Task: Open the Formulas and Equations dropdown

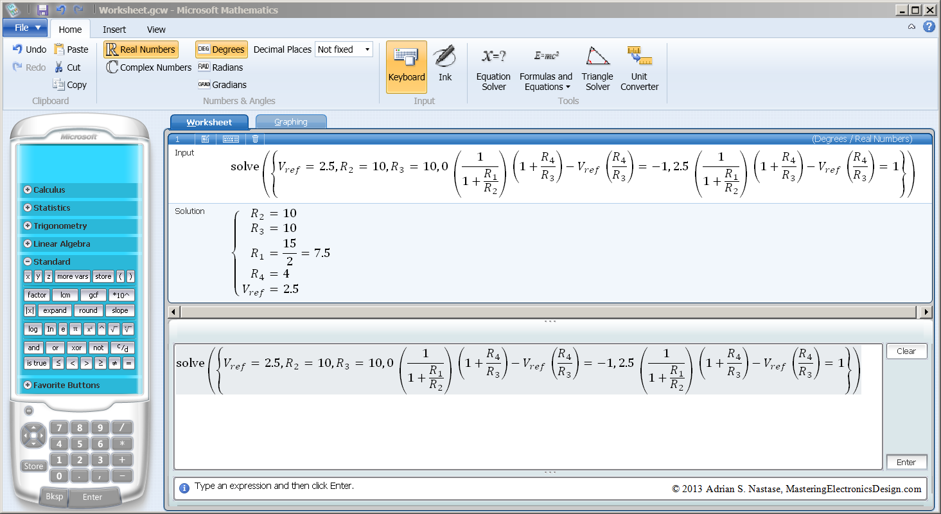Action: point(546,69)
